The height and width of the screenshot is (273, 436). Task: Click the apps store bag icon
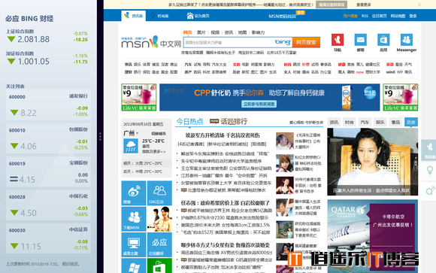point(383,40)
